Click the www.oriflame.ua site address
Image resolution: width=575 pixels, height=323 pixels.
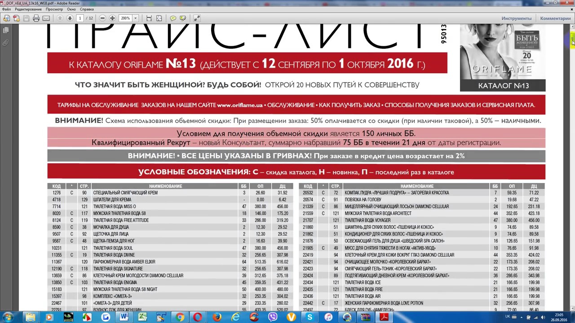point(240,105)
